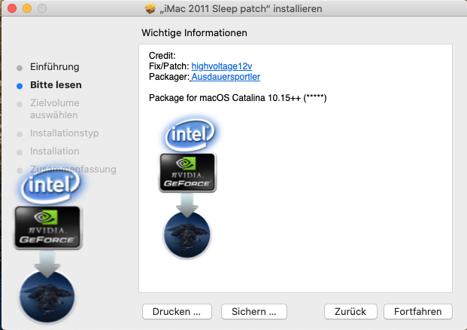Click the grey arrow in the info pane
The height and width of the screenshot is (330, 467).
coord(187,205)
